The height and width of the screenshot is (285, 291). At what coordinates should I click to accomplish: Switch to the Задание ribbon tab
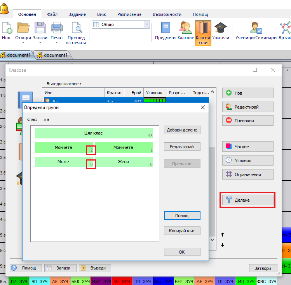point(77,14)
